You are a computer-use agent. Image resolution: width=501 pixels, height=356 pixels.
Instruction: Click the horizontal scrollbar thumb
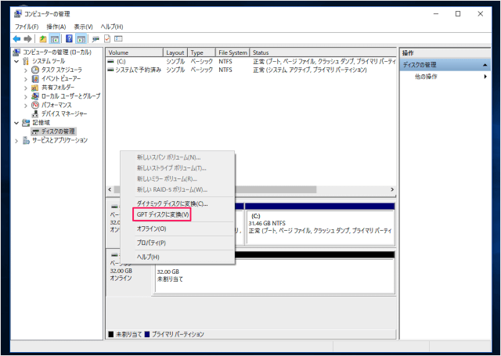276,189
